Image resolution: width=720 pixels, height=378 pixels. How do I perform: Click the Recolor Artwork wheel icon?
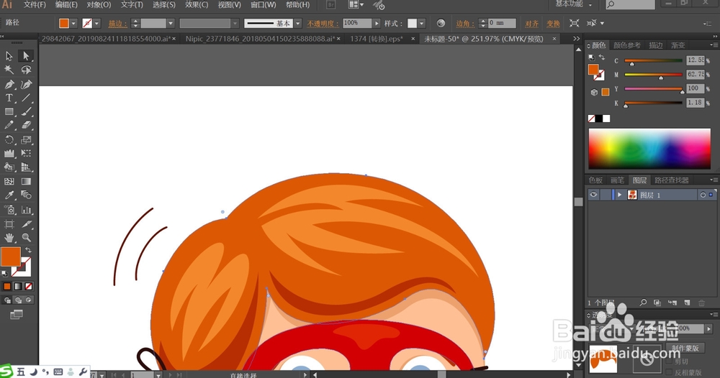[x=441, y=23]
